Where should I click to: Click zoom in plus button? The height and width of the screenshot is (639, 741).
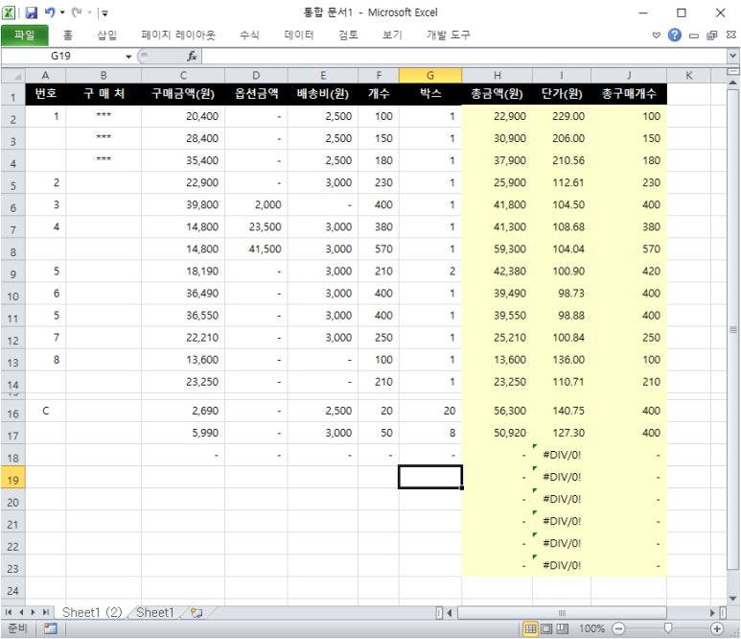tap(717, 628)
